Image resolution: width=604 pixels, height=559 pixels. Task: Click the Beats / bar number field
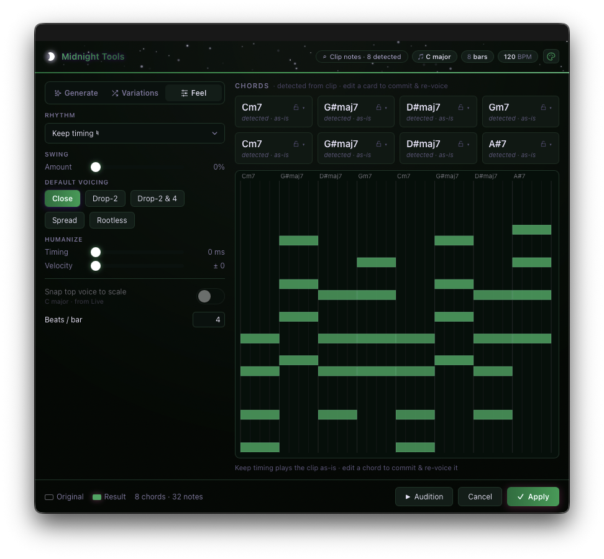[x=209, y=319]
